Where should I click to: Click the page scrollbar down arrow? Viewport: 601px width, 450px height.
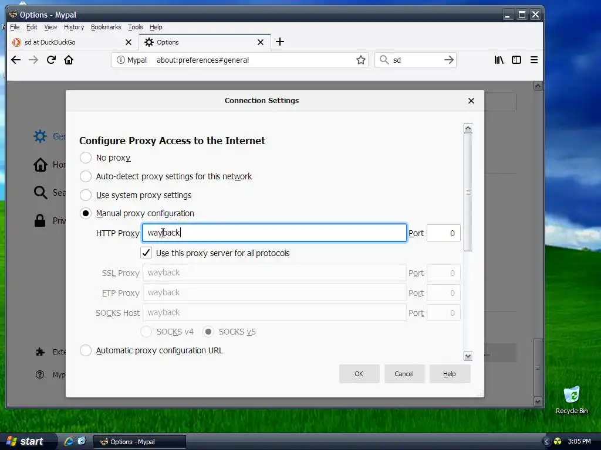coord(538,401)
